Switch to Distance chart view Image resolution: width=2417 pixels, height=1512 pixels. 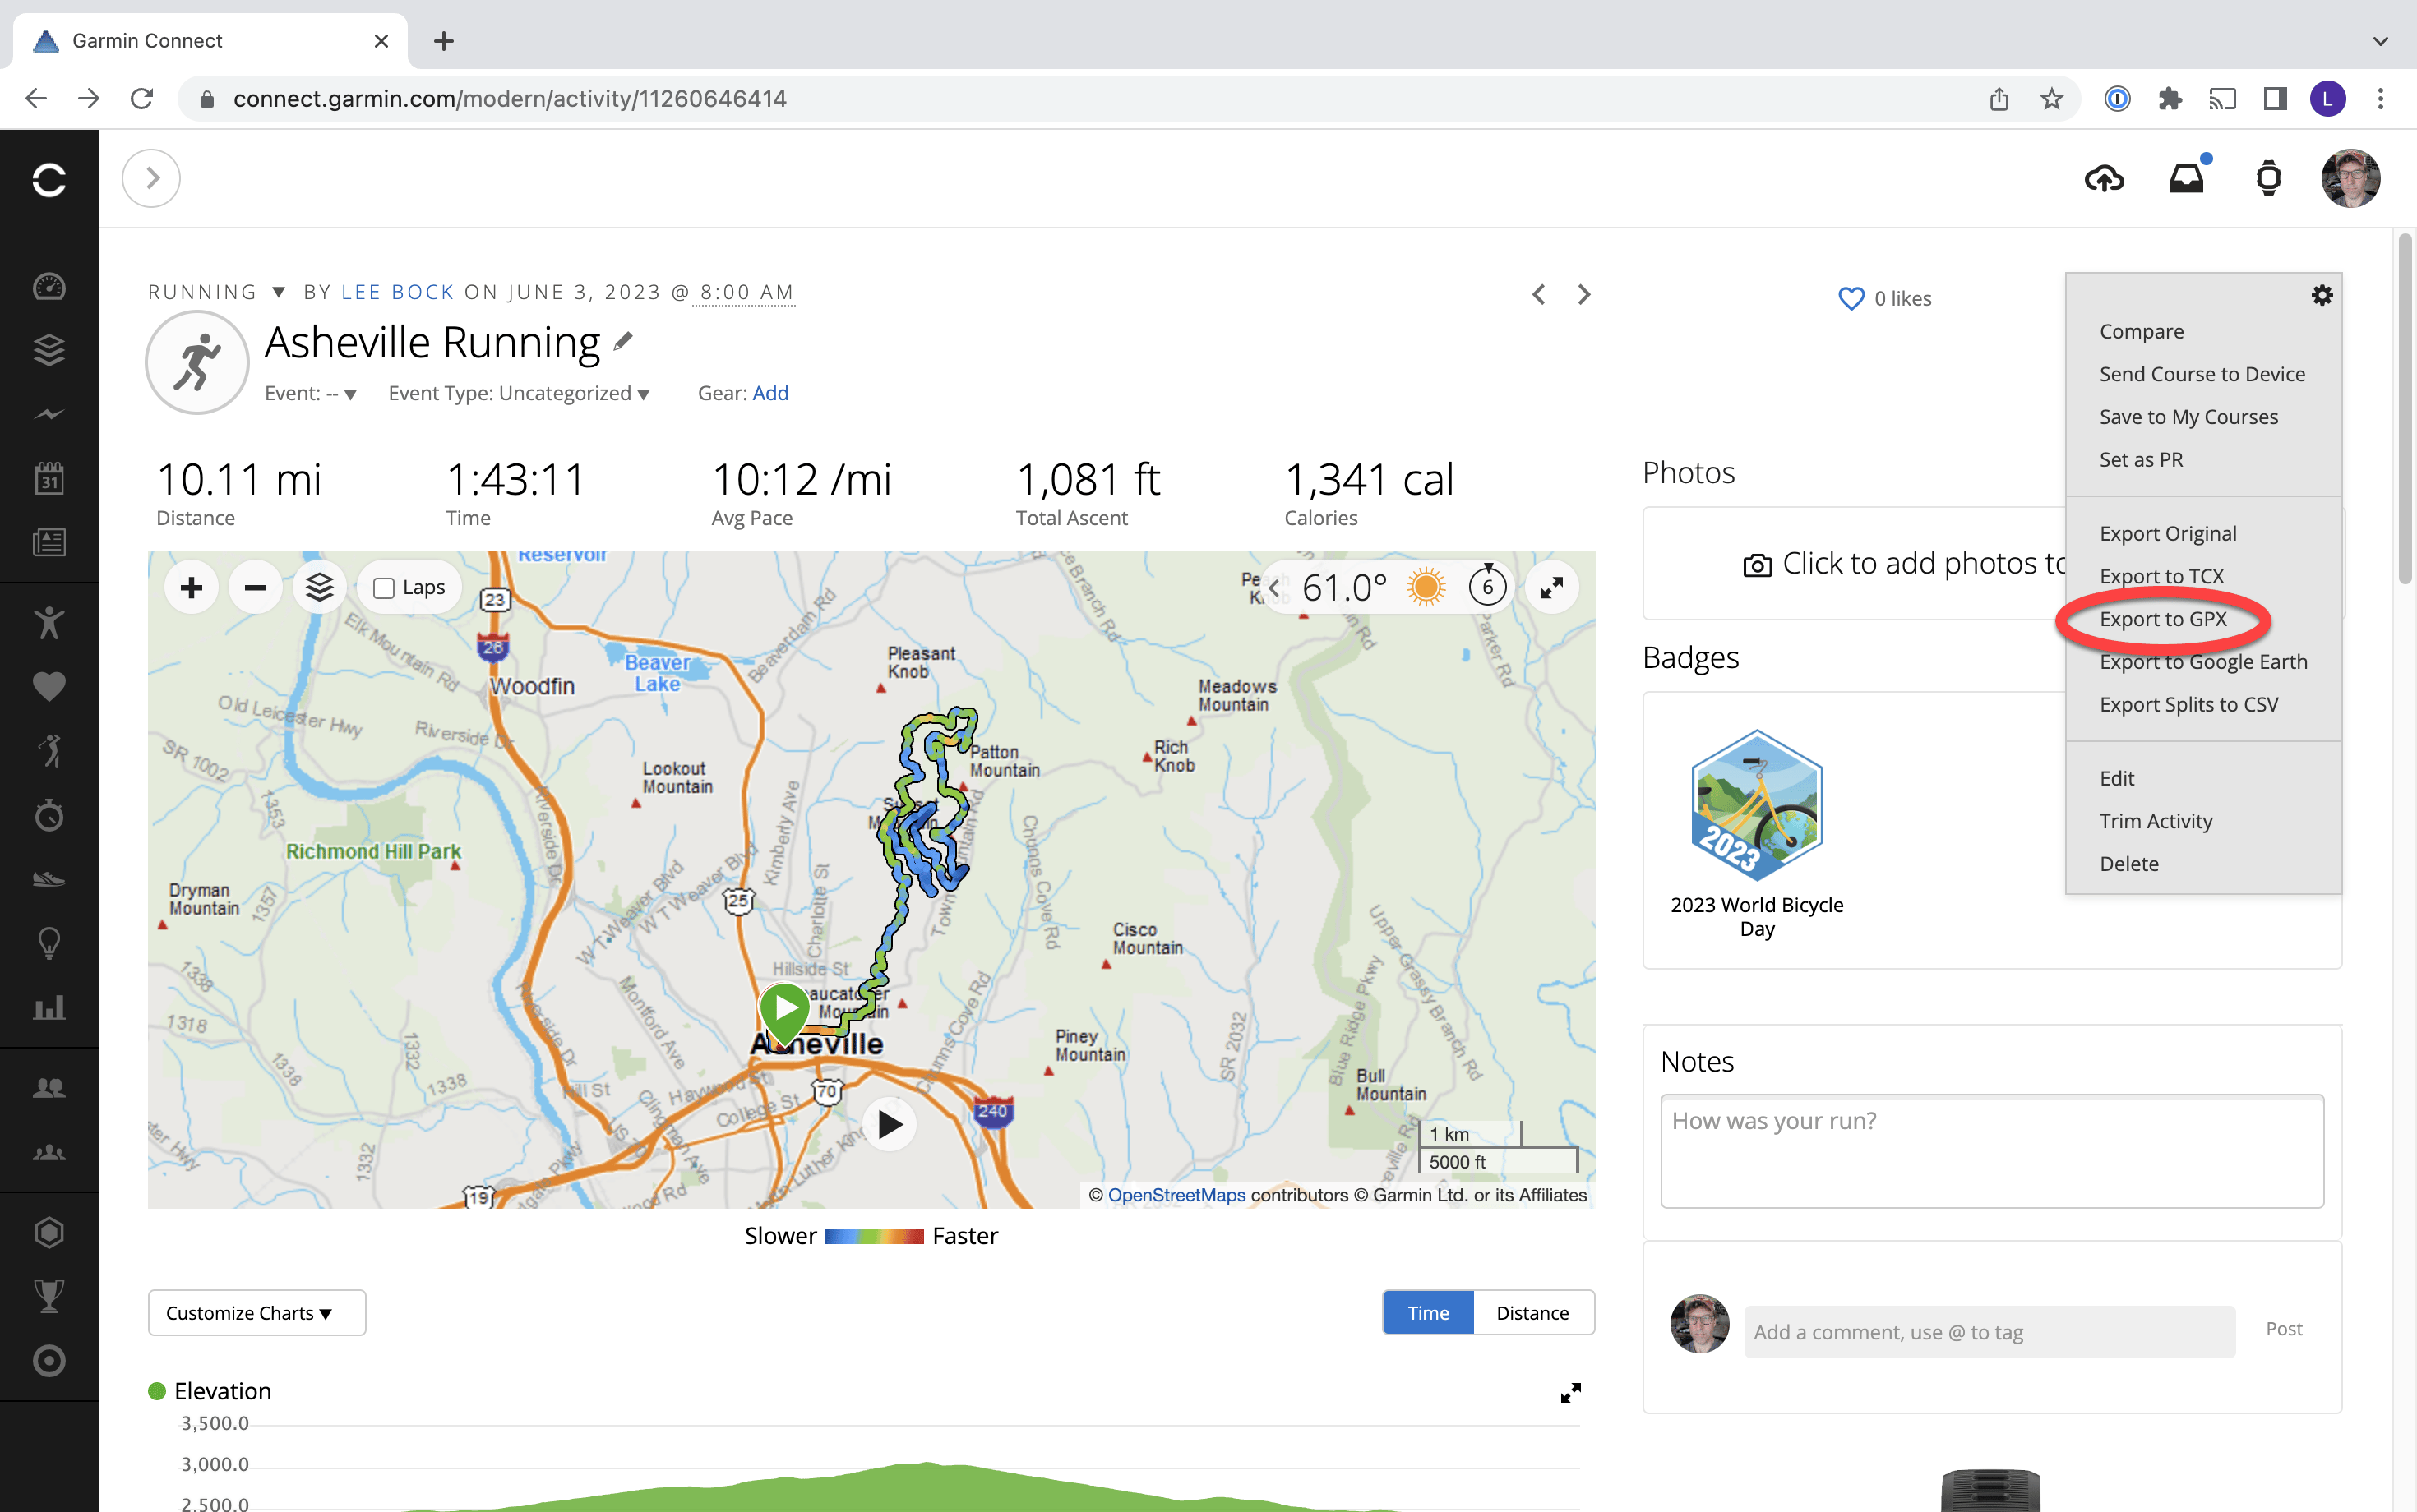point(1530,1311)
